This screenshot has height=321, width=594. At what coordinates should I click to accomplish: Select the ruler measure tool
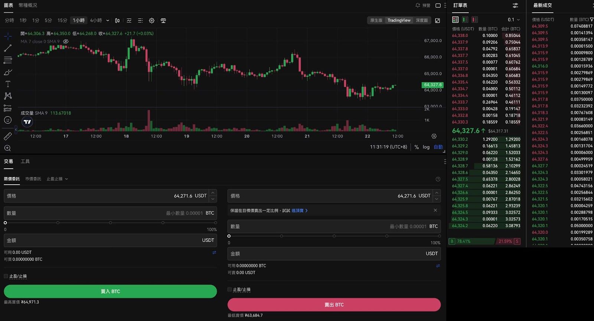tap(8, 136)
